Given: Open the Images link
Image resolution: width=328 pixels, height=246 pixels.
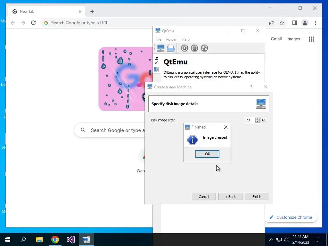Looking at the screenshot, I should 293,39.
